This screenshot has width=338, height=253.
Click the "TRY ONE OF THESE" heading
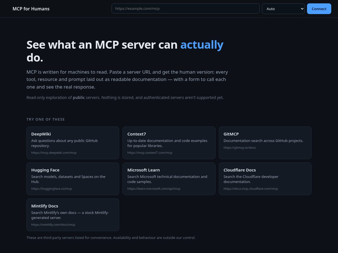(x=46, y=119)
